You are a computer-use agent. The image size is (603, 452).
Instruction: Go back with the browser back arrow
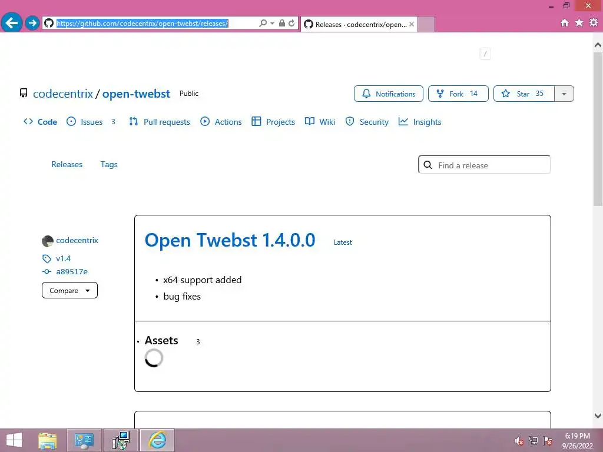point(12,23)
